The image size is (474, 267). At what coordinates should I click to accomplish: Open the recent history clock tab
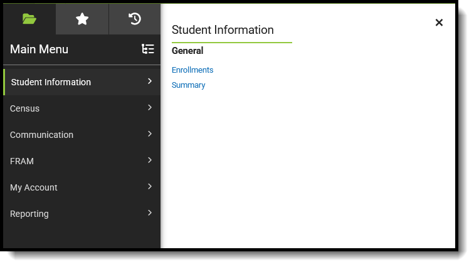point(135,19)
